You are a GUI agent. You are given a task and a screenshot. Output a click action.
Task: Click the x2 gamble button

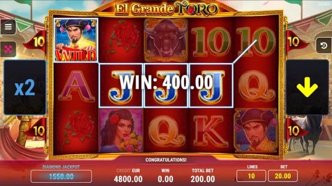tap(25, 87)
